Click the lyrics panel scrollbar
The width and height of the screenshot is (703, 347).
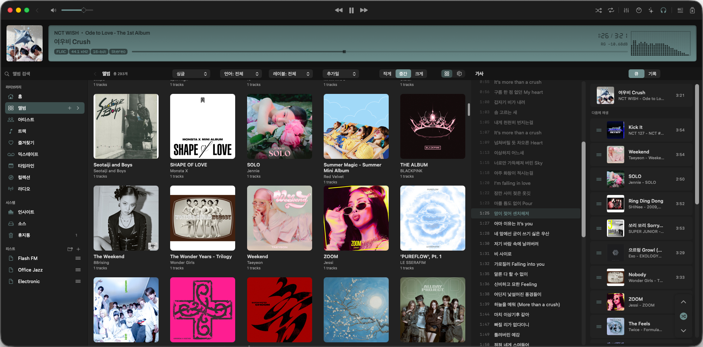click(583, 190)
